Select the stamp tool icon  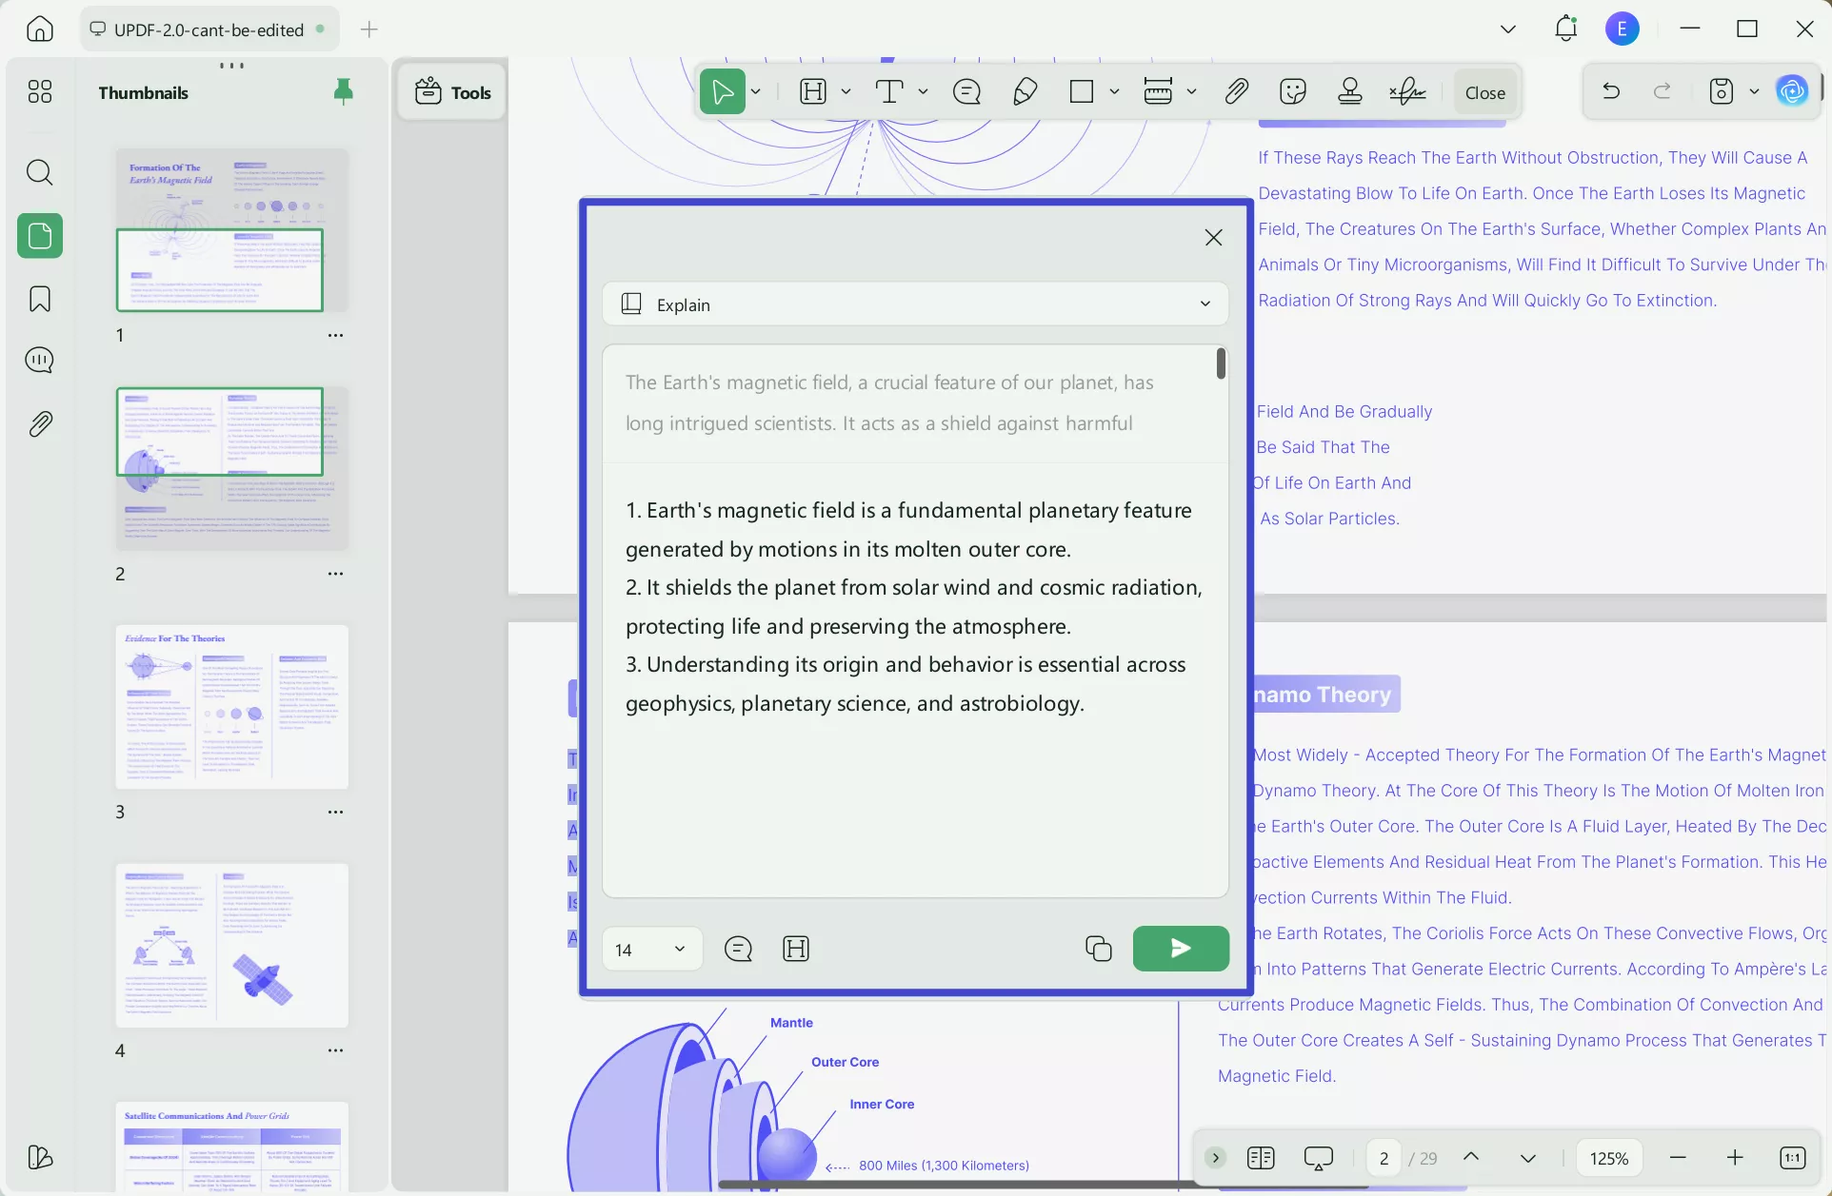(x=1349, y=92)
